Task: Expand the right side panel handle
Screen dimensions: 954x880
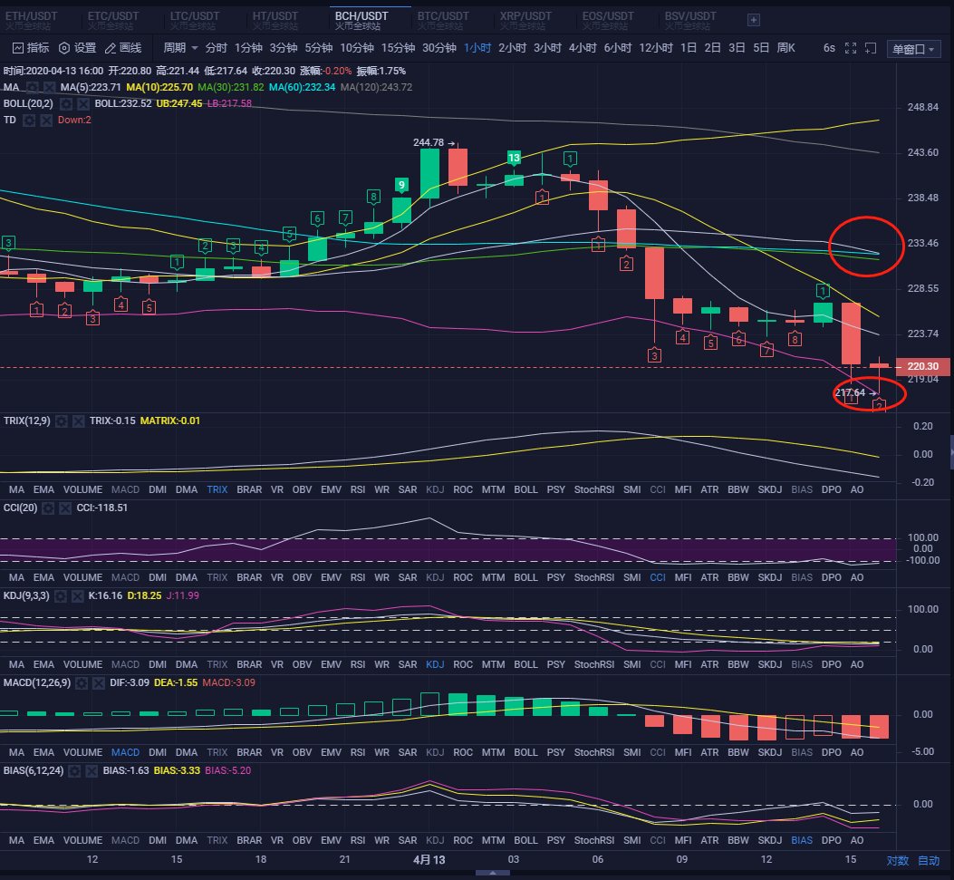Action: coord(951,452)
